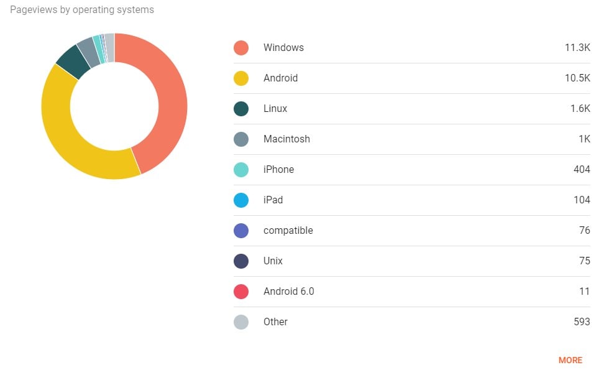The height and width of the screenshot is (375, 609).
Task: Click the Macintosh gray legend dot
Action: [241, 139]
